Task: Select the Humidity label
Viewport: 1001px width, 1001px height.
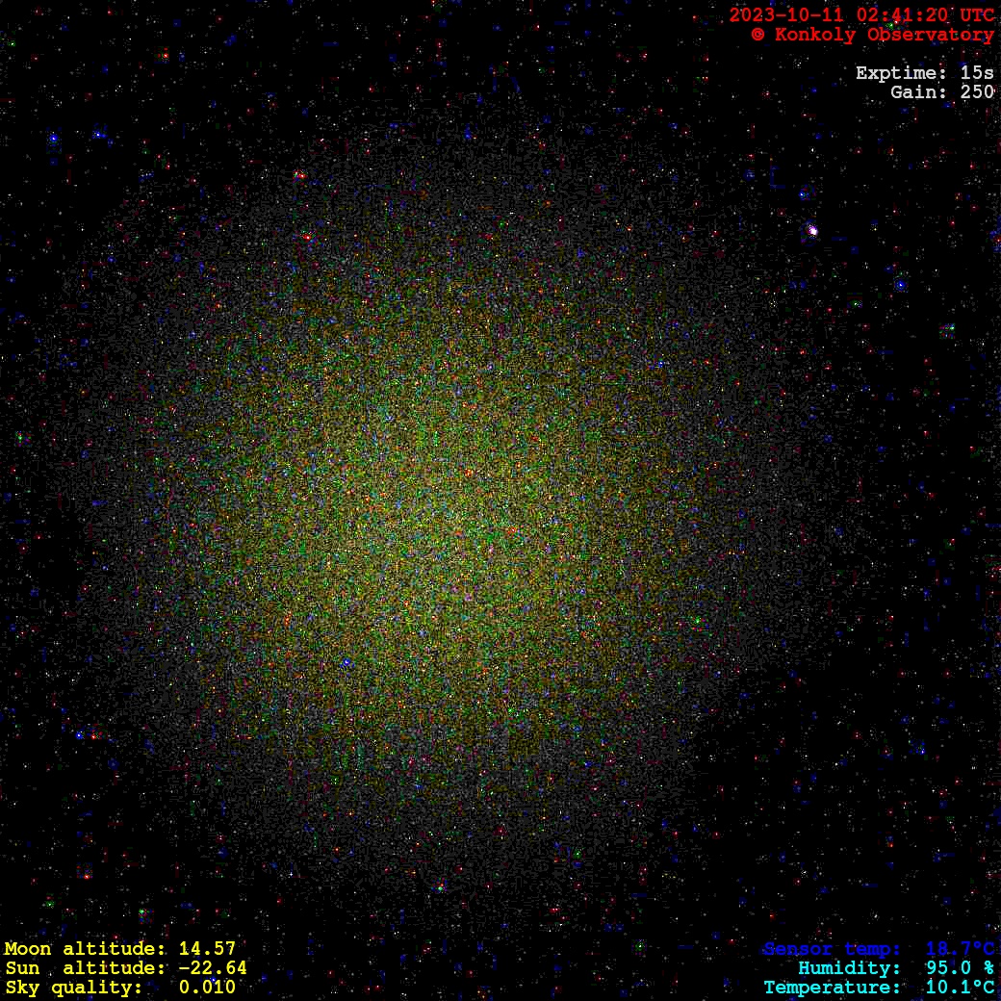Action: (849, 968)
